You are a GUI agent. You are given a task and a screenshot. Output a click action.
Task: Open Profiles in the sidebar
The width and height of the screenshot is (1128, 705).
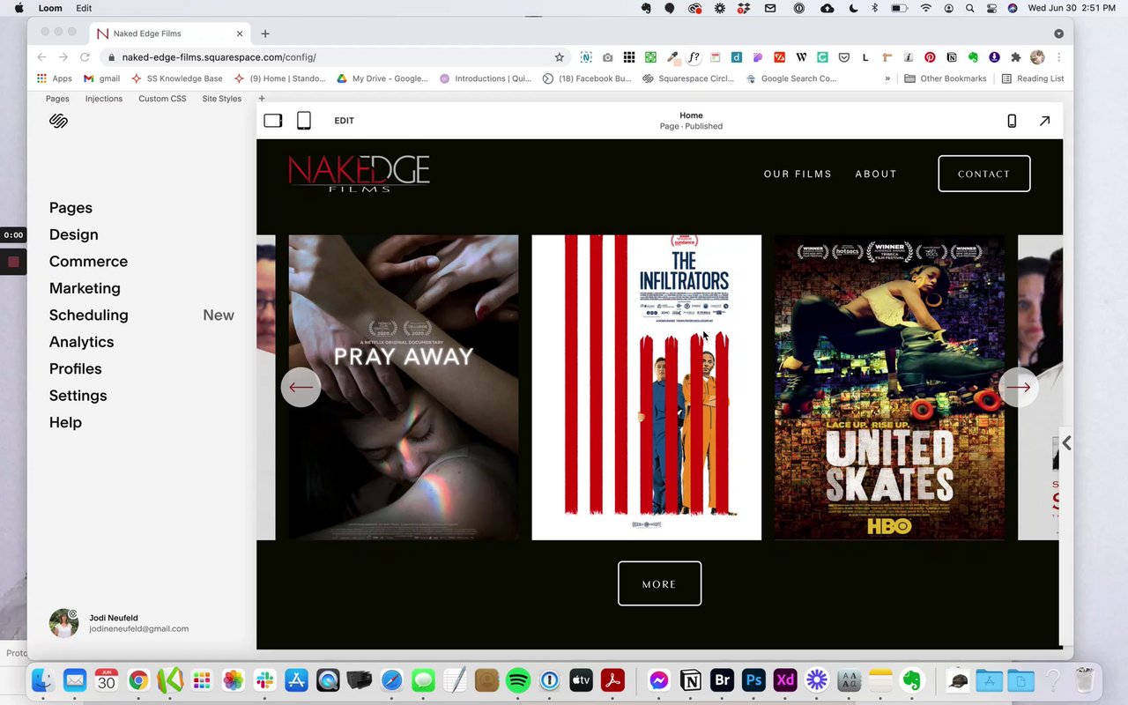click(75, 369)
